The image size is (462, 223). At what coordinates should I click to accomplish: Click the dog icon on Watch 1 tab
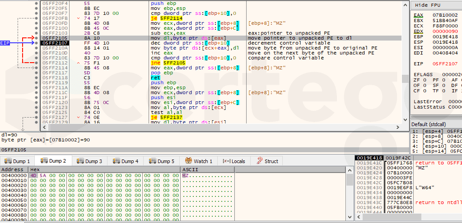coord(187,161)
